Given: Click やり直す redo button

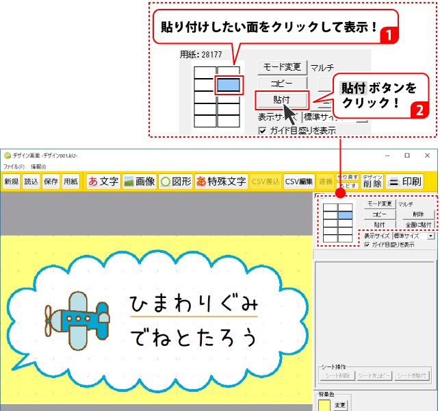Looking at the screenshot, I should click(x=348, y=177).
